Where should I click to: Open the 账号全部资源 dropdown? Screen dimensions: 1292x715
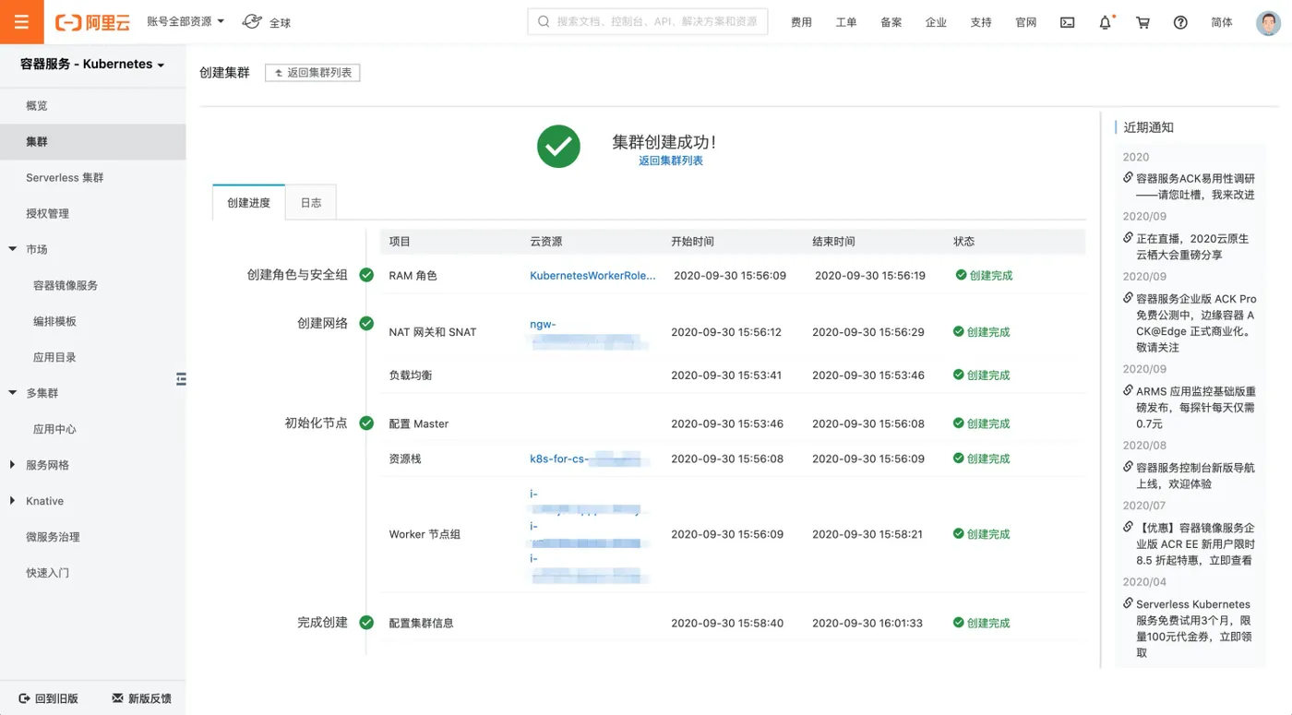pos(185,21)
